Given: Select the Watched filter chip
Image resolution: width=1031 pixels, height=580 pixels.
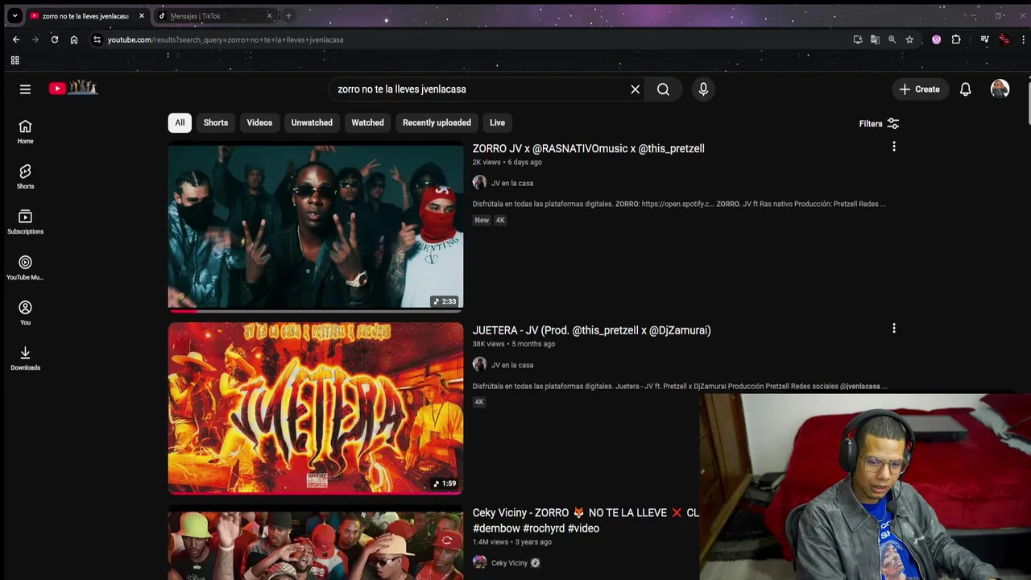Looking at the screenshot, I should 367,122.
